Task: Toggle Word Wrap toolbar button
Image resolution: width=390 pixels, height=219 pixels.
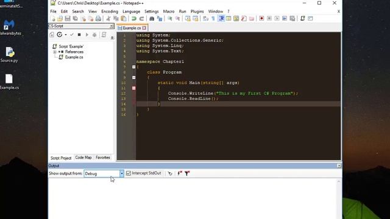Action: [205, 19]
